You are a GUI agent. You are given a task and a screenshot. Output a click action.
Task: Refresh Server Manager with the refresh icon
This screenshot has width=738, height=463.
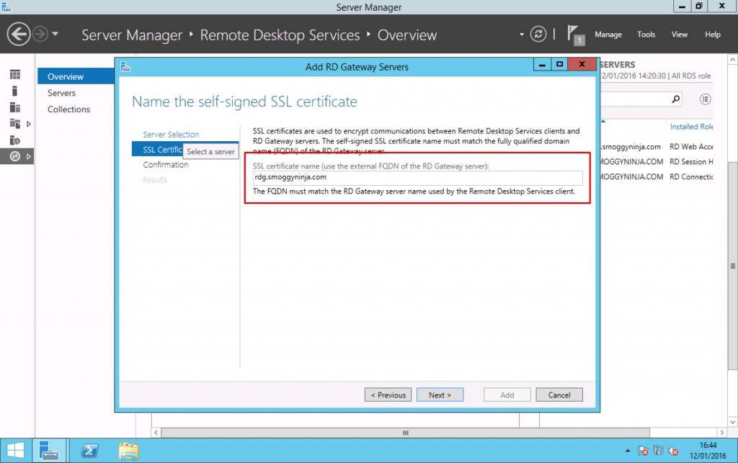pos(539,34)
